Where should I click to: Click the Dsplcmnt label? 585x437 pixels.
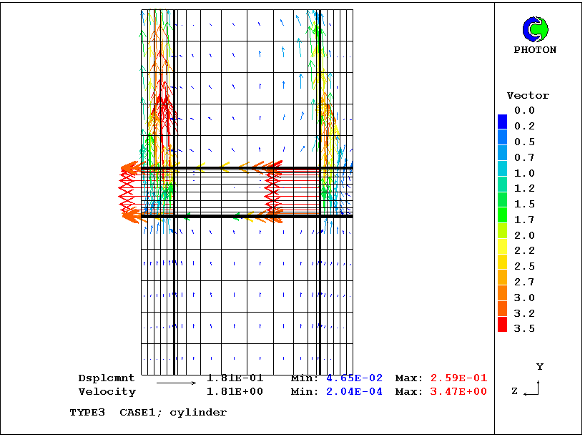click(107, 378)
